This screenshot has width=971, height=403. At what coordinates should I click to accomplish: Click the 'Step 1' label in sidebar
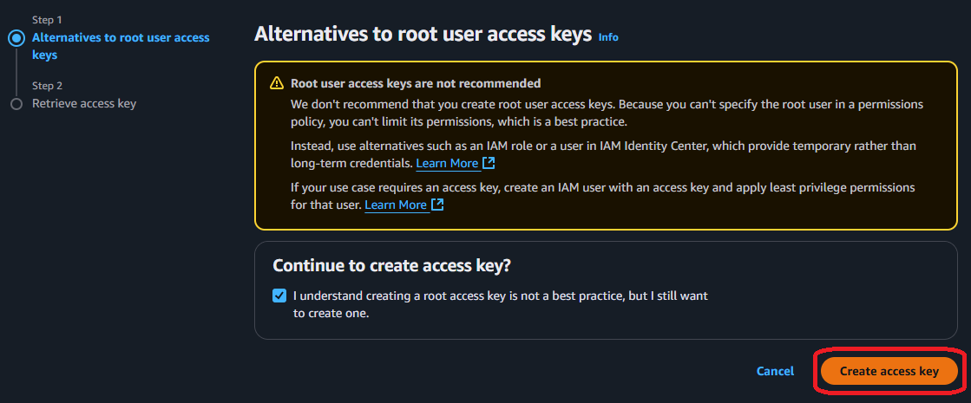click(47, 20)
